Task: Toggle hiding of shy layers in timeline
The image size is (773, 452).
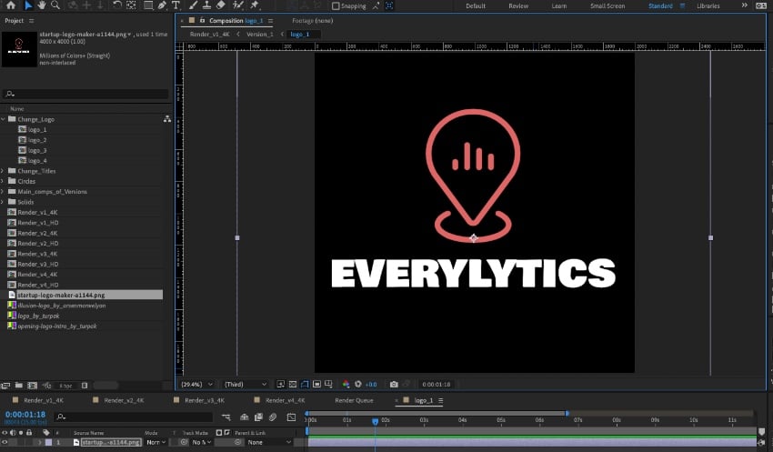Action: pos(244,417)
